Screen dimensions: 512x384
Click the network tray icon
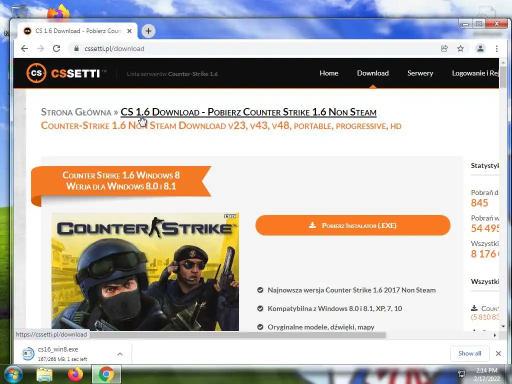coord(461,374)
